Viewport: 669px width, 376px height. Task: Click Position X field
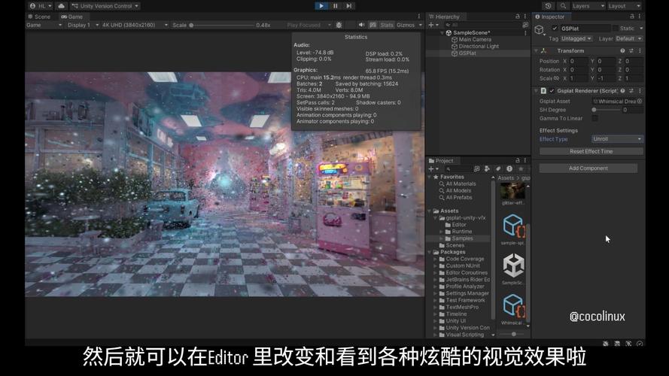tap(579, 61)
